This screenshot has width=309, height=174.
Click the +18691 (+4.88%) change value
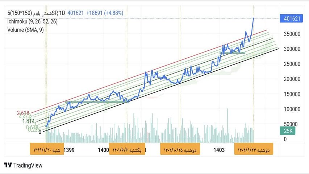pyautogui.click(x=104, y=13)
